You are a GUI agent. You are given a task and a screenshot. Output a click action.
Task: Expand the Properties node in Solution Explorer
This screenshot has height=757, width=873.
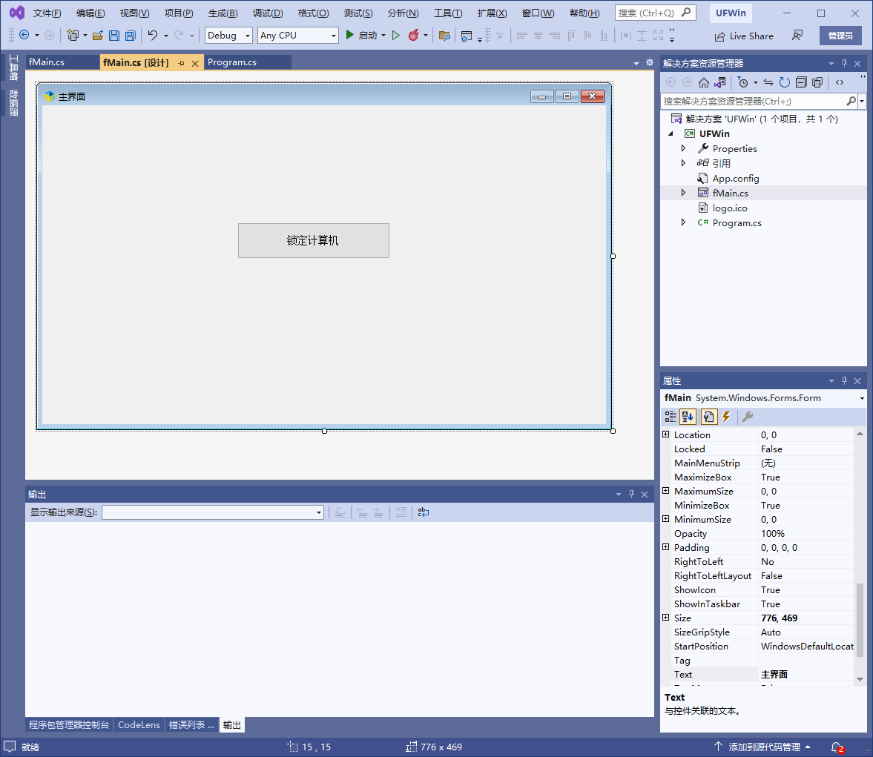pos(683,148)
